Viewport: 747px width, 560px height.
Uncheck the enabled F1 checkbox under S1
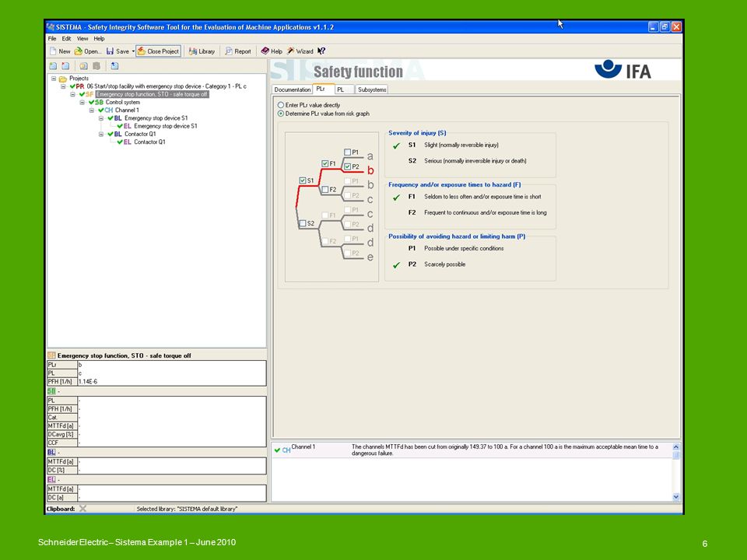(325, 163)
